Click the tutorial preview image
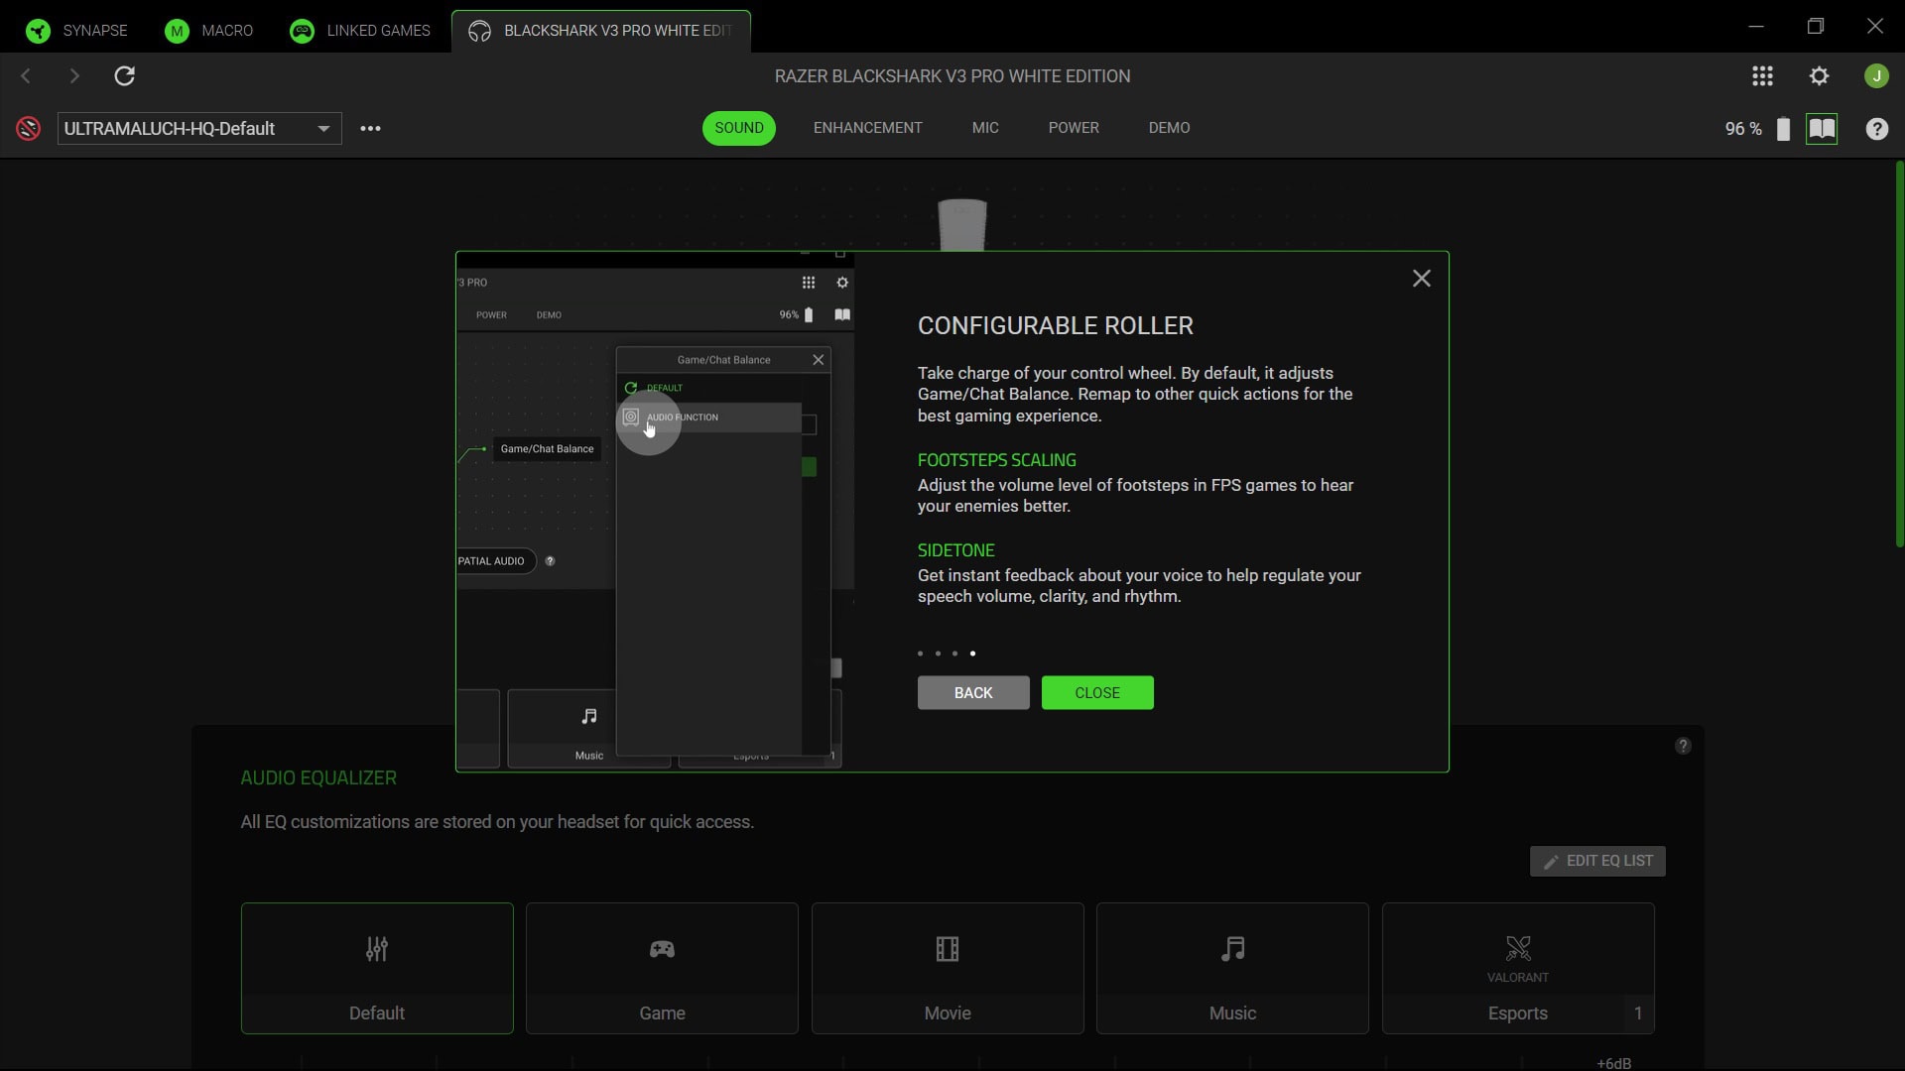Viewport: 1905px width, 1071px height. (x=656, y=512)
